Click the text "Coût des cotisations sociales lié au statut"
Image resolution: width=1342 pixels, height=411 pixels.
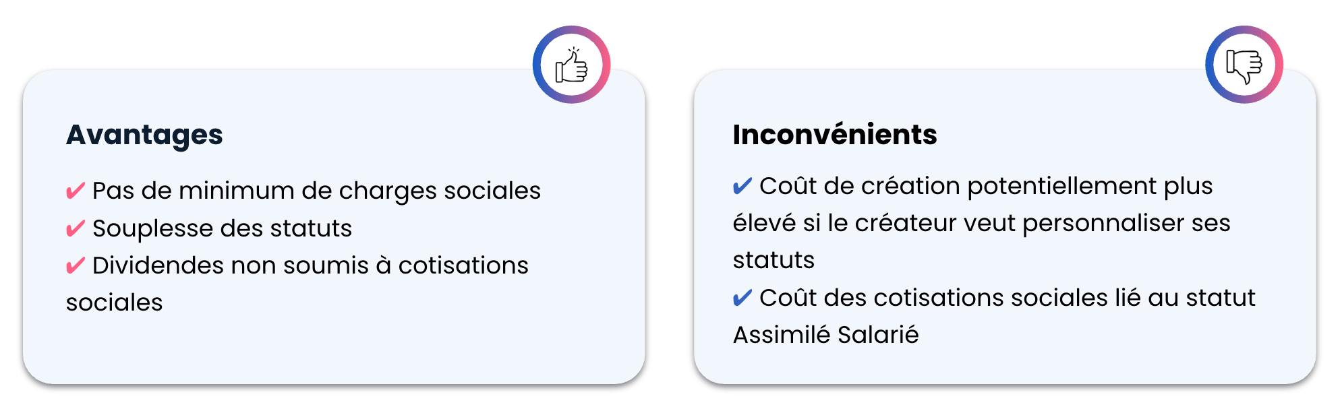click(x=1007, y=298)
